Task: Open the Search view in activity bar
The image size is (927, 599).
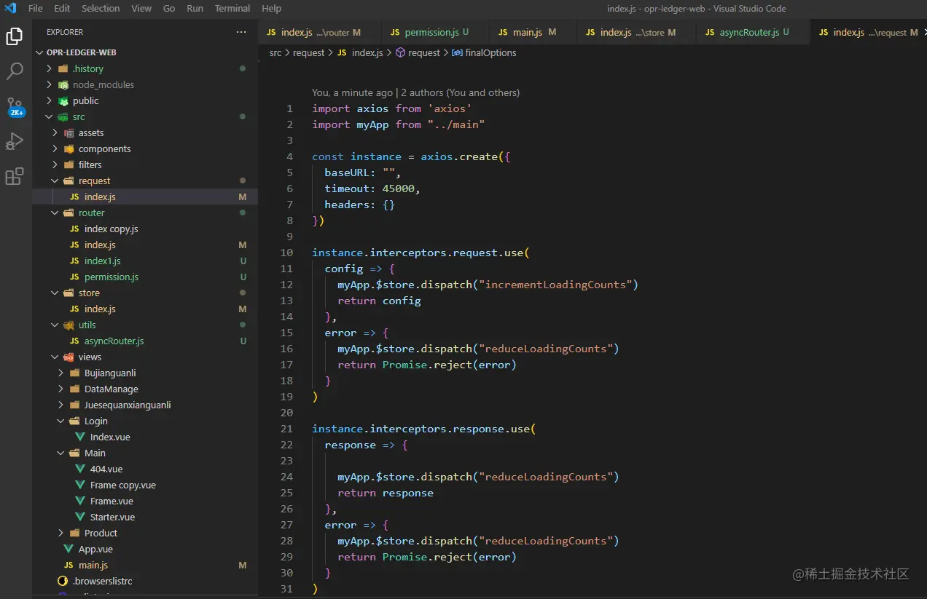Action: pos(15,71)
